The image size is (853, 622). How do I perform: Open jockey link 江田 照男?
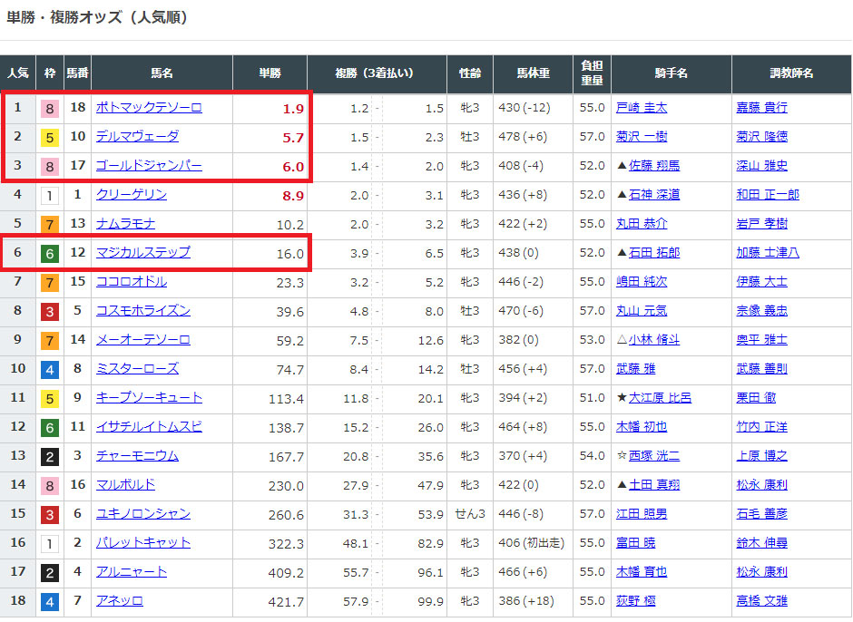(641, 514)
